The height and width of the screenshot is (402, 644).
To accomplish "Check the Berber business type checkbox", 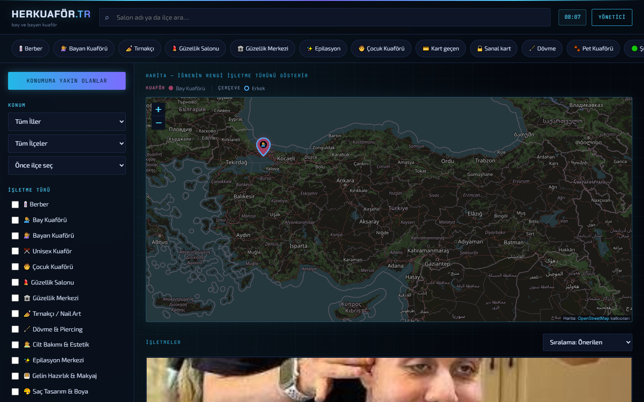I will coord(15,205).
